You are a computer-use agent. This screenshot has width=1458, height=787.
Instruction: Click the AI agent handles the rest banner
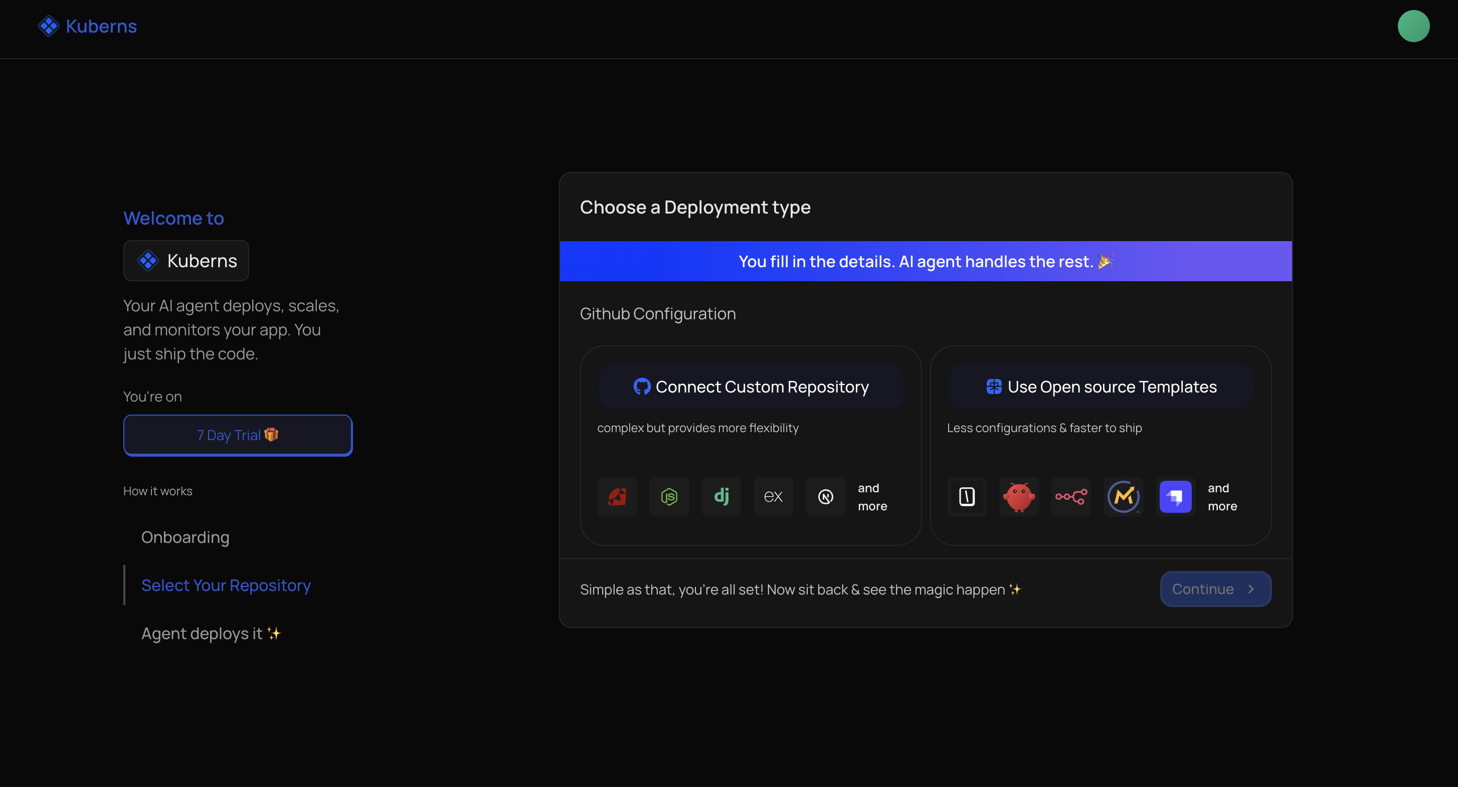click(926, 261)
